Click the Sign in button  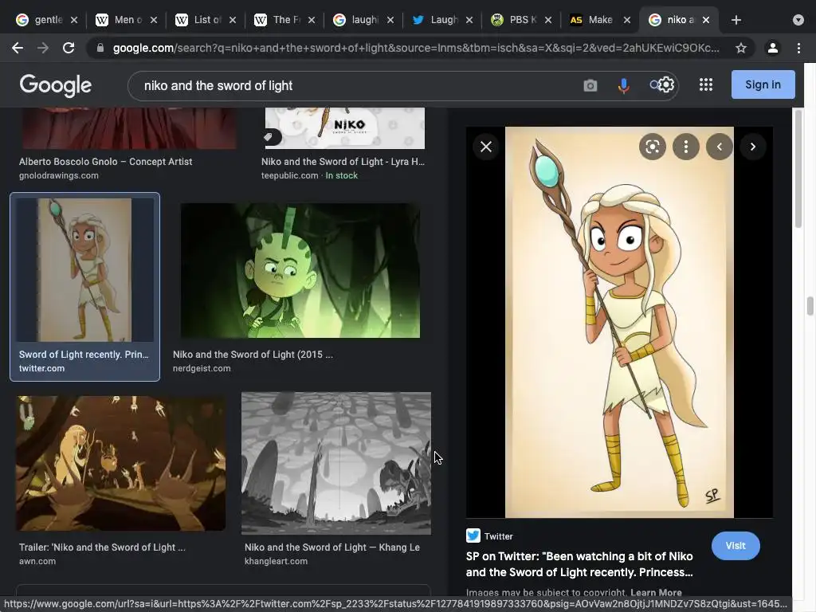coord(763,84)
